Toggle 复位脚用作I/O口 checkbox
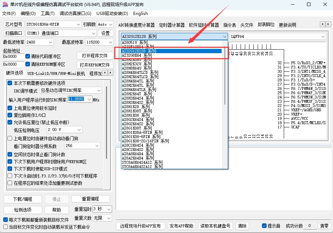The image size is (333, 233). click(x=10, y=115)
